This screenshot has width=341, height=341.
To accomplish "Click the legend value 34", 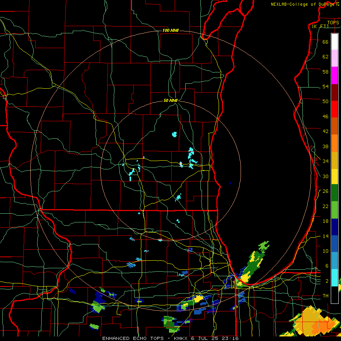I will click(325, 161).
